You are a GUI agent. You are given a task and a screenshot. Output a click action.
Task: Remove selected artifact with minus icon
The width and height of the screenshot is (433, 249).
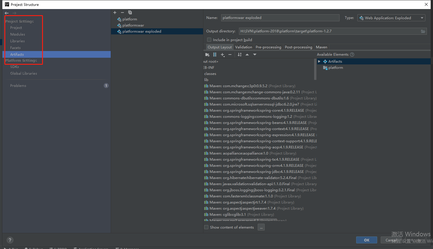(x=122, y=13)
